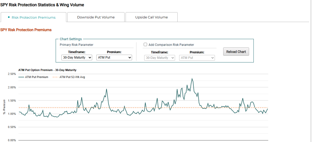Click the ATM Put Premium legend label

tap(37, 77)
